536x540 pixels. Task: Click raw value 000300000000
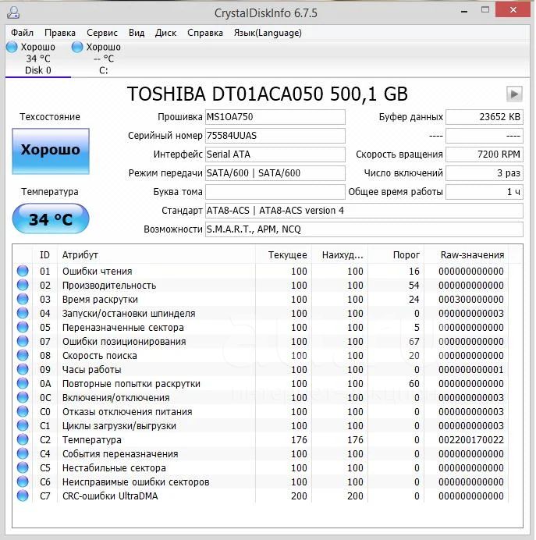[471, 300]
